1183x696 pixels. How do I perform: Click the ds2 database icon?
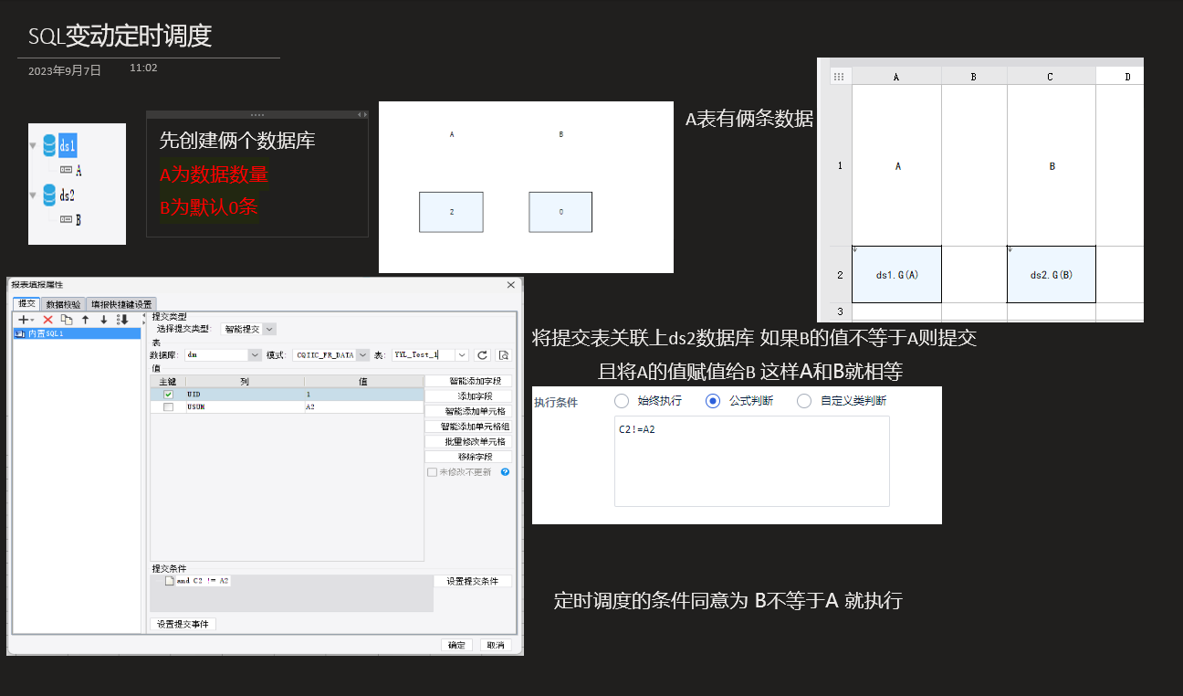point(49,195)
